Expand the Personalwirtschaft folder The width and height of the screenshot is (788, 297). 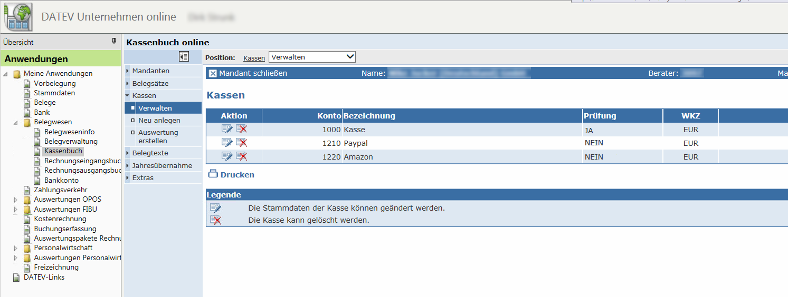(15, 248)
